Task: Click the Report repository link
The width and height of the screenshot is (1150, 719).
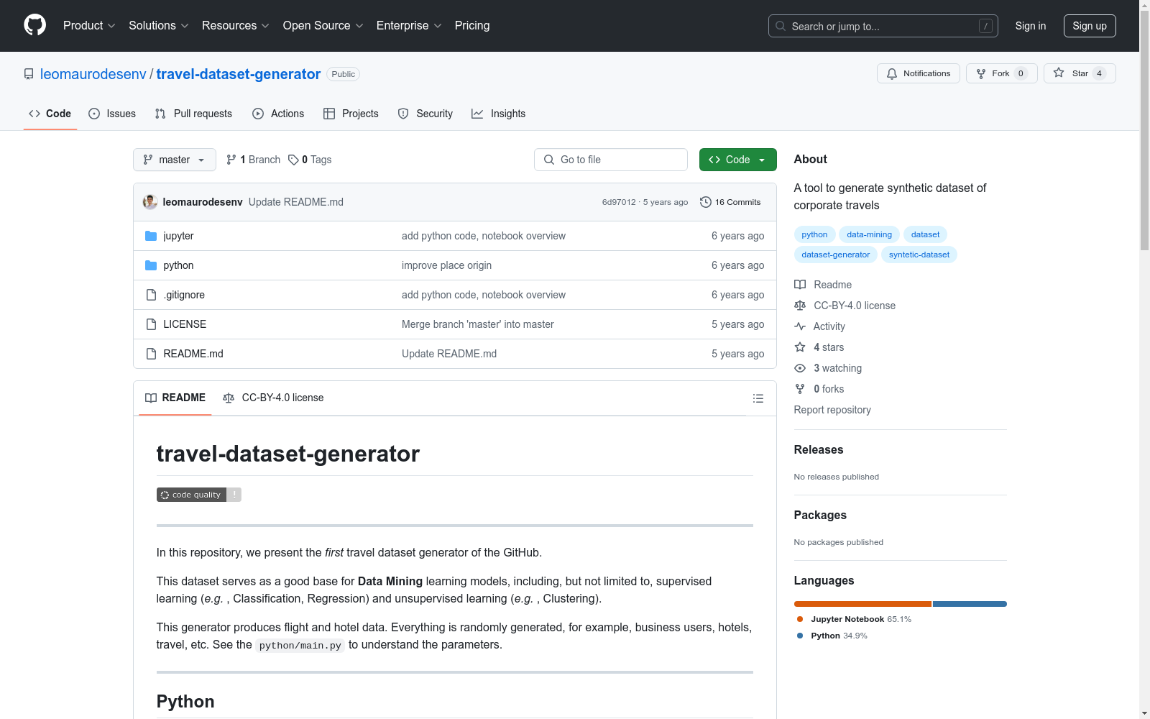Action: 832,410
